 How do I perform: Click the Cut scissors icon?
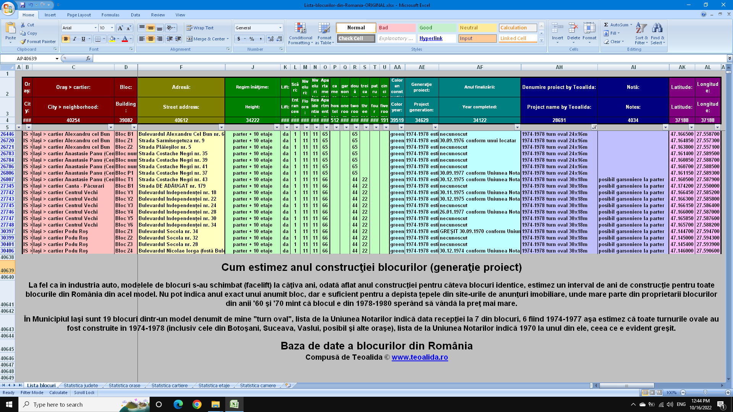click(x=23, y=25)
